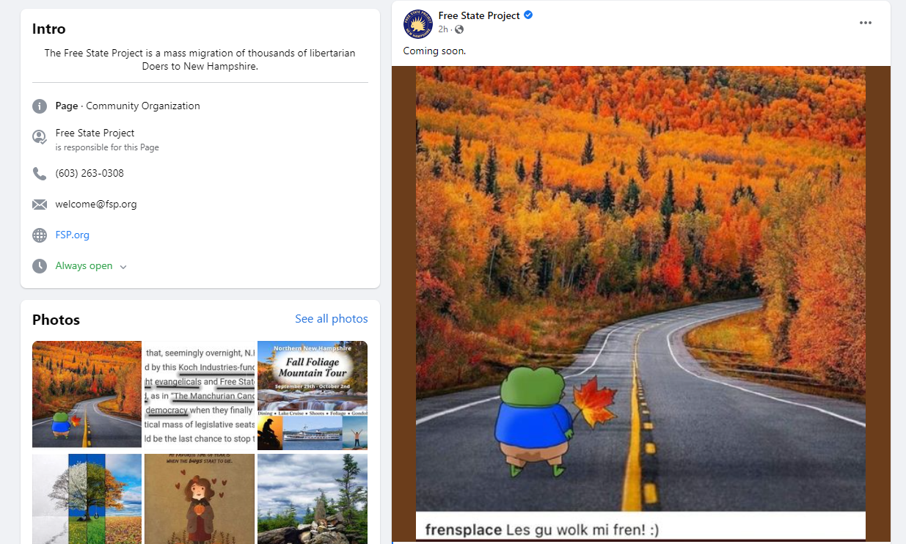Click the phone icon in Intro

click(x=40, y=174)
